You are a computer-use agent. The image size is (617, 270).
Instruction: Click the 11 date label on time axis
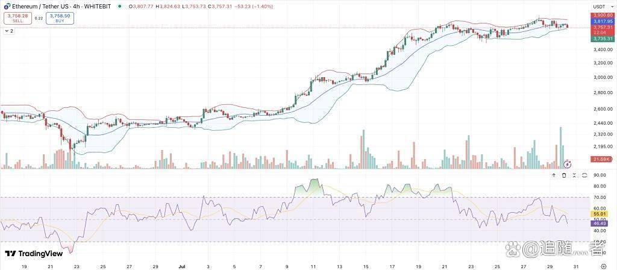click(313, 266)
